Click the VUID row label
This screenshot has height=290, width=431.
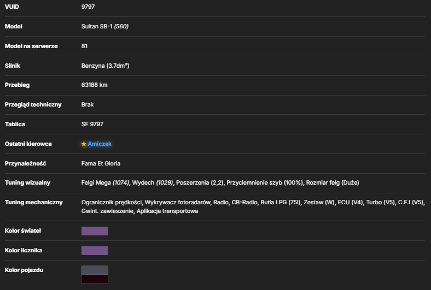(x=12, y=7)
